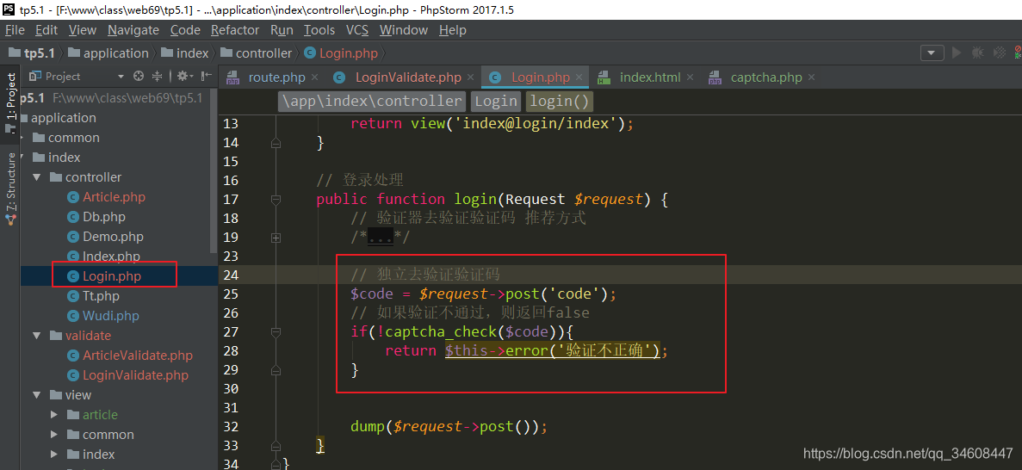Click line number 32 in the gutter
1022x470 pixels.
click(230, 427)
